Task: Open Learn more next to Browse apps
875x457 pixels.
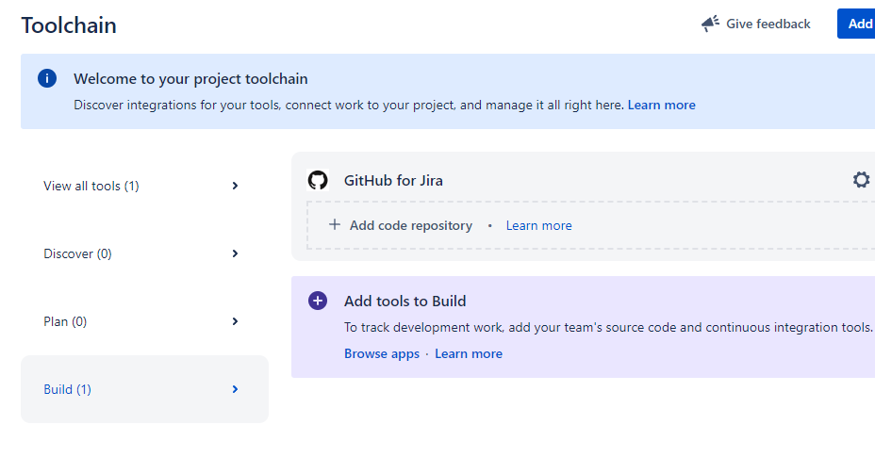Action: click(469, 353)
